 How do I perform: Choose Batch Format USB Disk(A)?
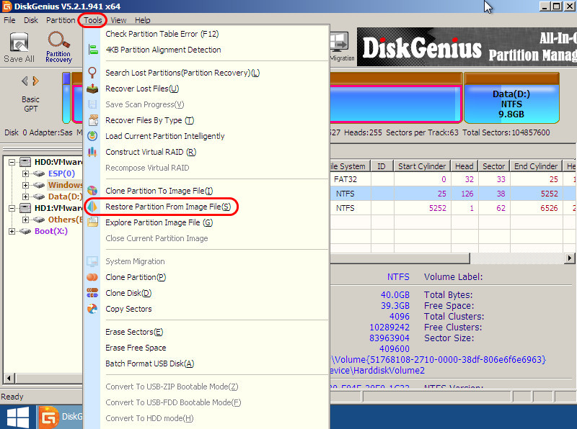point(150,363)
